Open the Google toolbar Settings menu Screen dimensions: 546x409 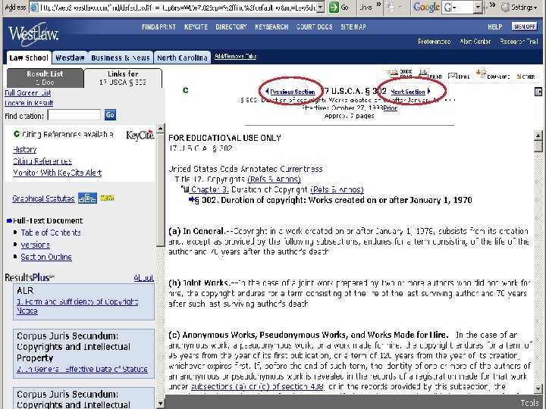pos(519,7)
